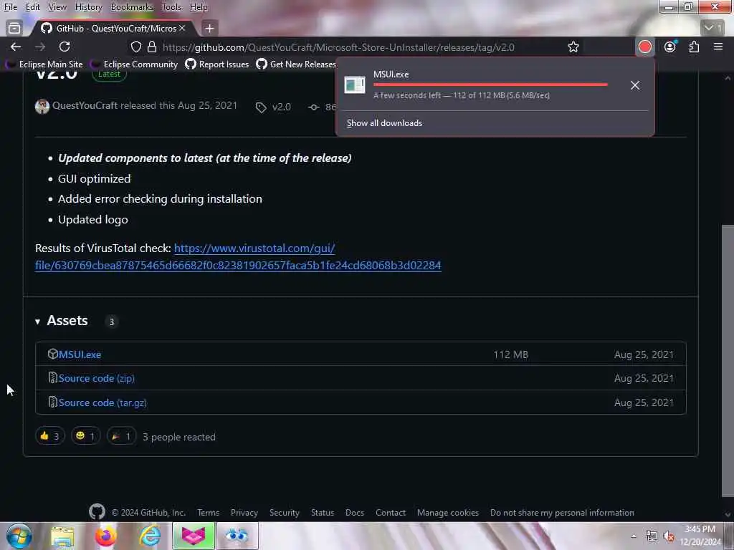Open the Edit menu
The height and width of the screenshot is (550, 734).
point(32,7)
